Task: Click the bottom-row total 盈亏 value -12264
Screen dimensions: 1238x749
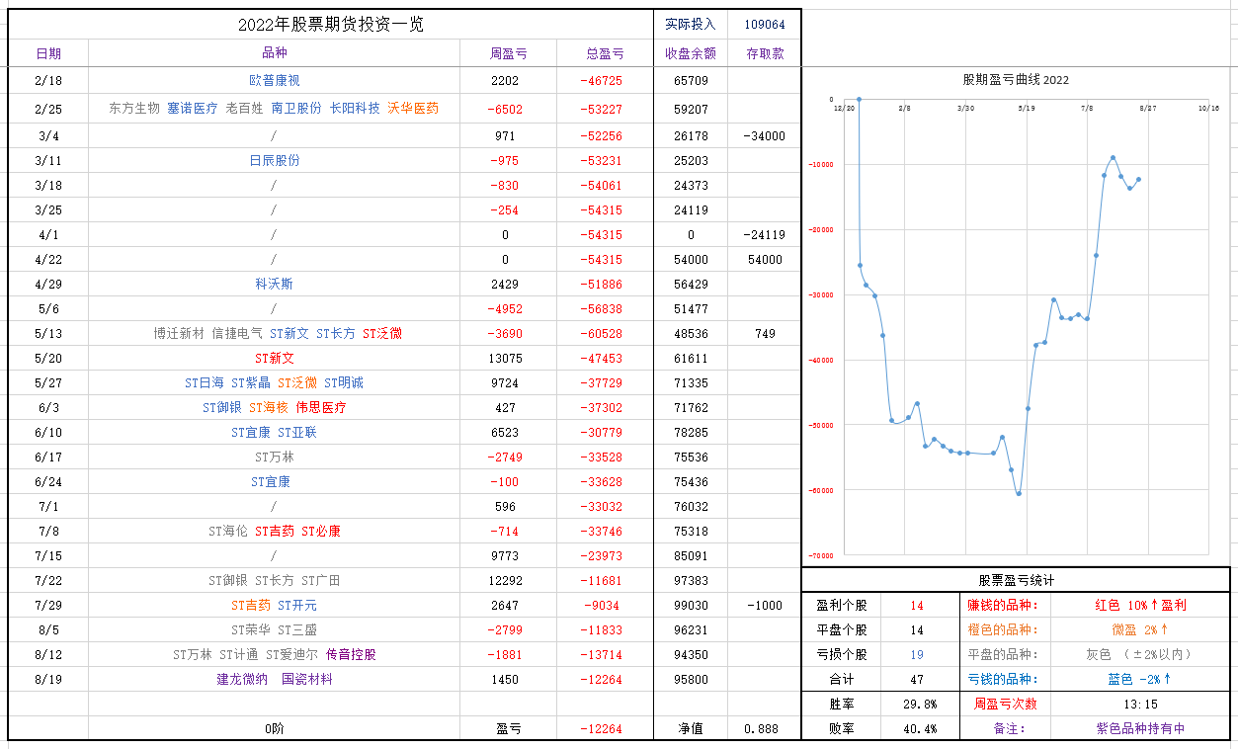Action: pos(602,729)
